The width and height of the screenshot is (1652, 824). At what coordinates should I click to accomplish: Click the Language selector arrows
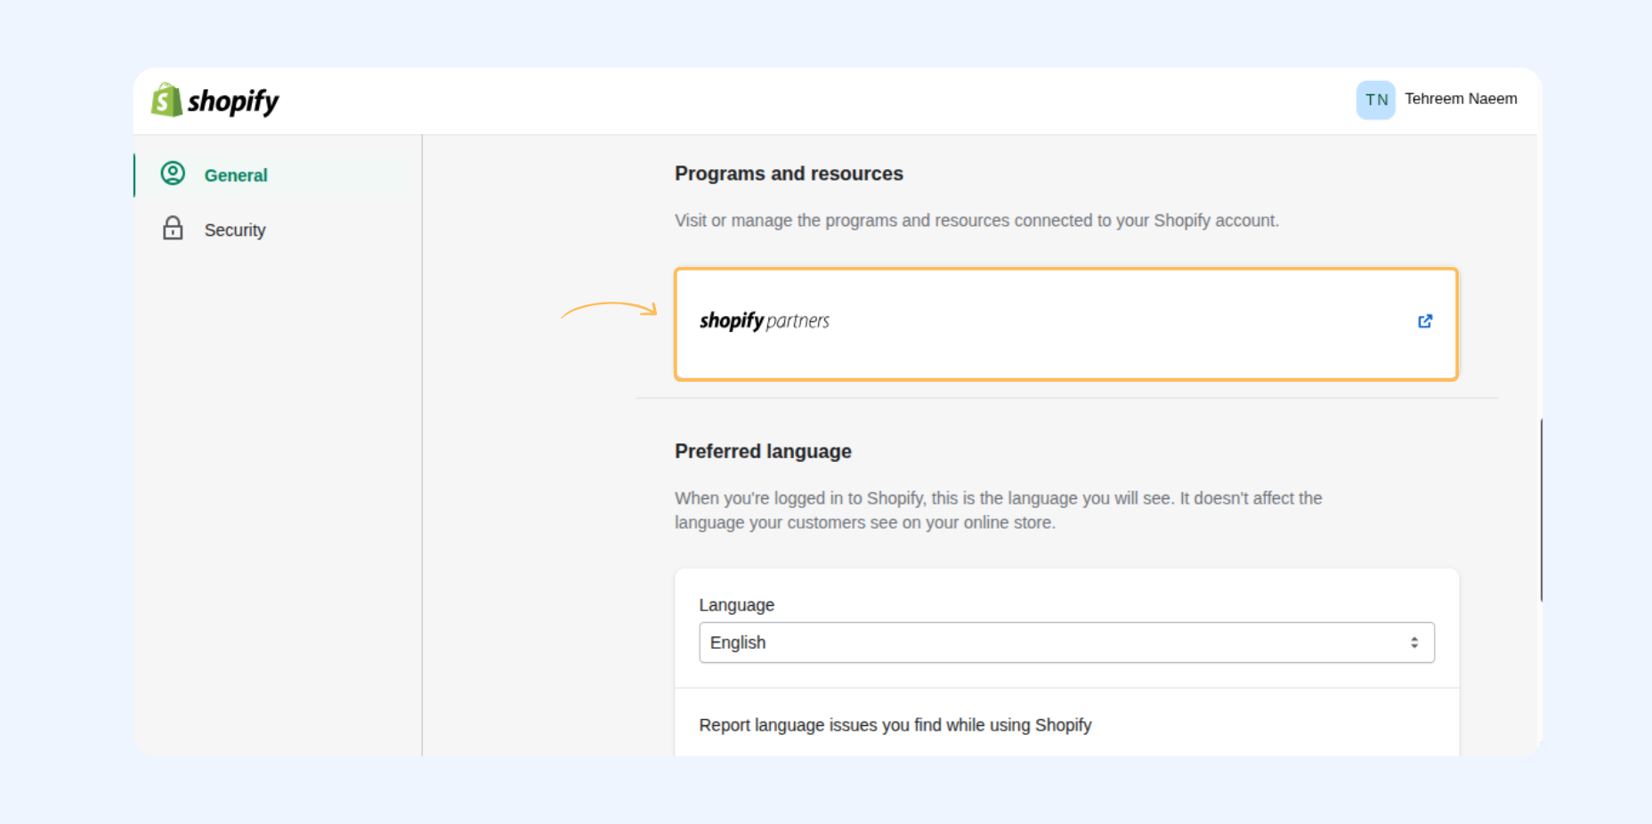point(1413,642)
